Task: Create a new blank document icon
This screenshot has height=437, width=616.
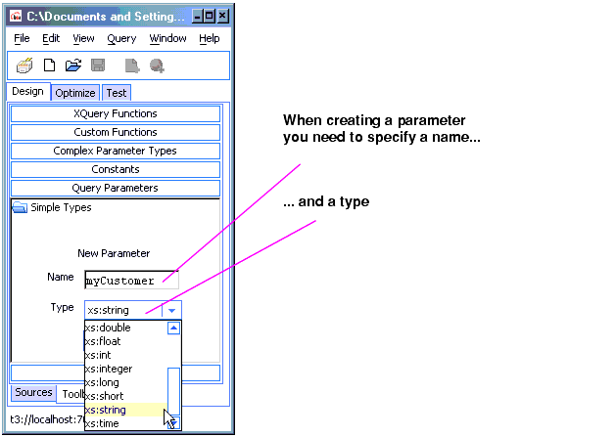Action: (x=49, y=66)
